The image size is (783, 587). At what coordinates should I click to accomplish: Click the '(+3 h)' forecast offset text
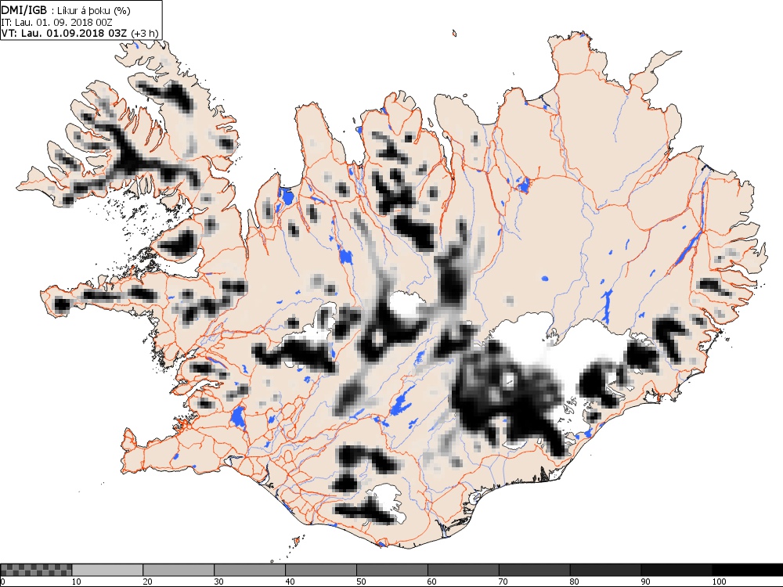tap(144, 34)
